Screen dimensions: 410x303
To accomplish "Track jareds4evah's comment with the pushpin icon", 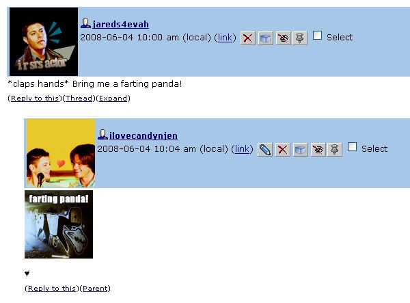I will point(300,38).
